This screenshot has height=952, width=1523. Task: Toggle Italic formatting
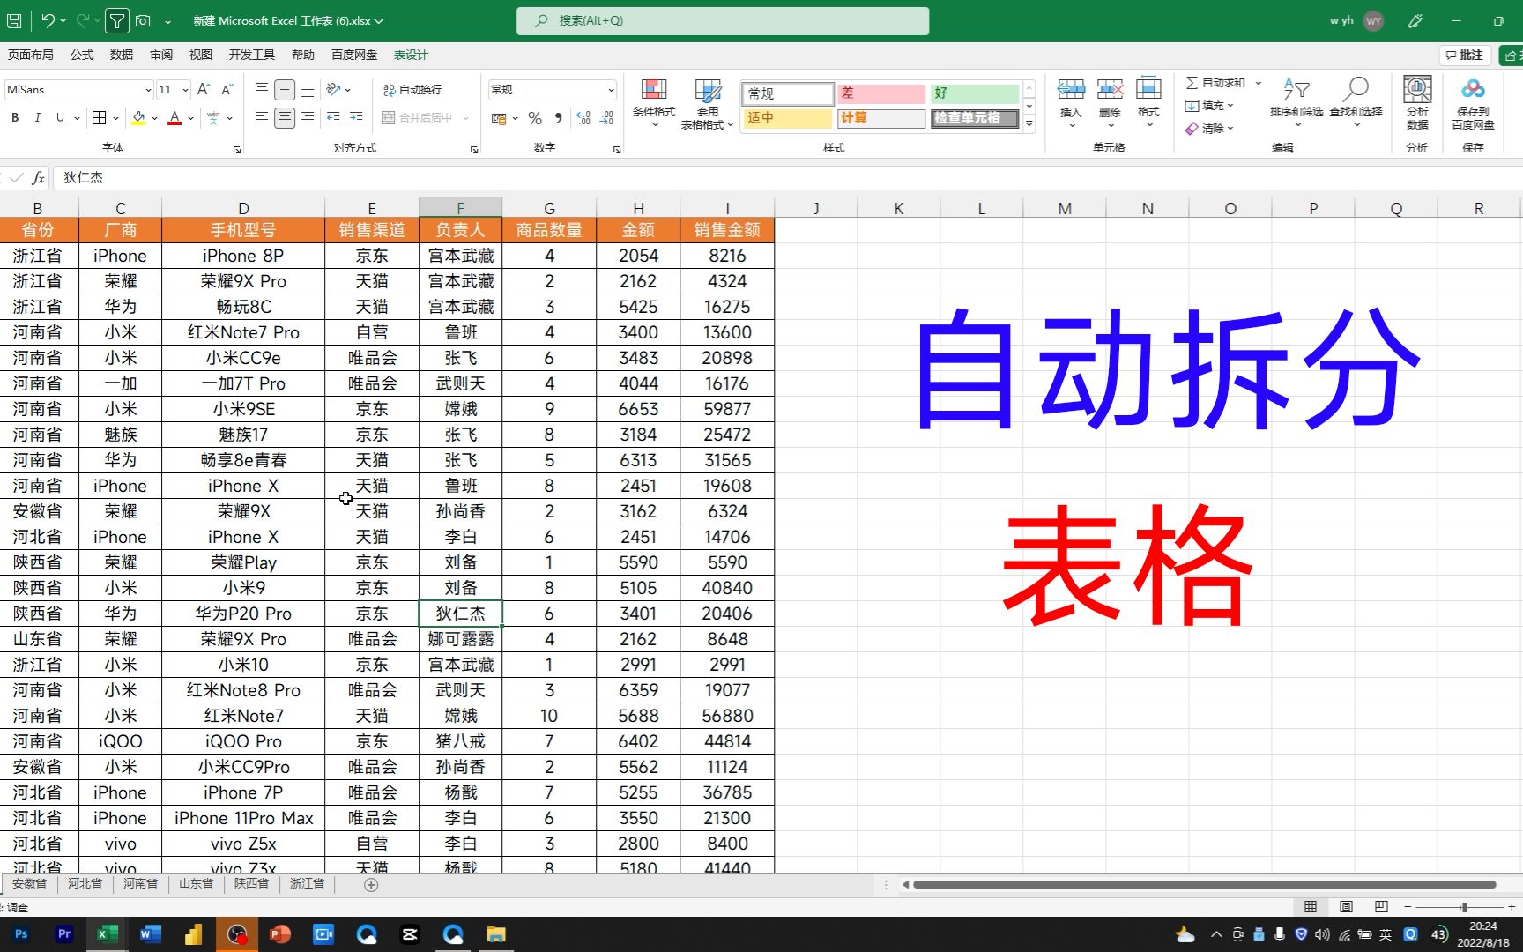(x=37, y=117)
